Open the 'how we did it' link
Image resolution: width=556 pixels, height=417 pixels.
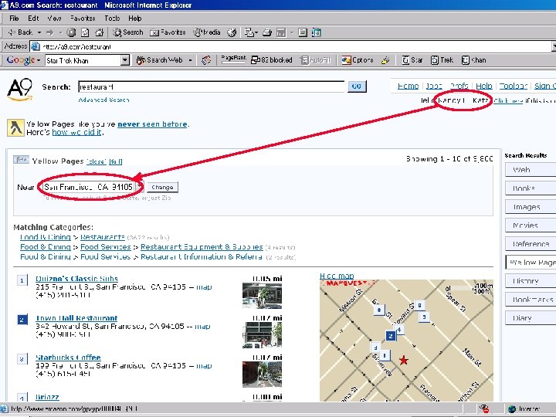pos(76,132)
